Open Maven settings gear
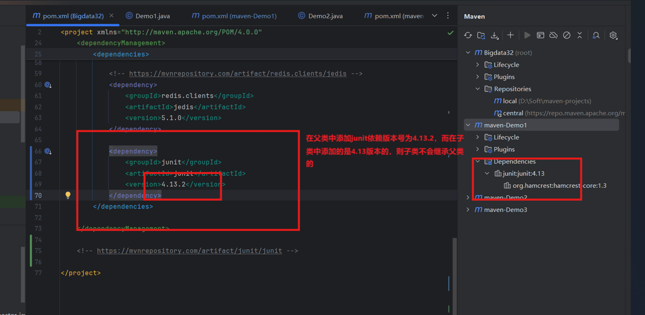The width and height of the screenshot is (645, 315). pyautogui.click(x=613, y=35)
